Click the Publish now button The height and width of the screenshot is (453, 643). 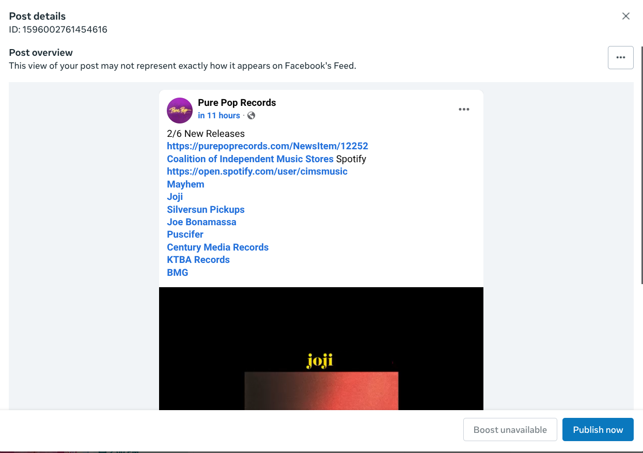pyautogui.click(x=598, y=430)
